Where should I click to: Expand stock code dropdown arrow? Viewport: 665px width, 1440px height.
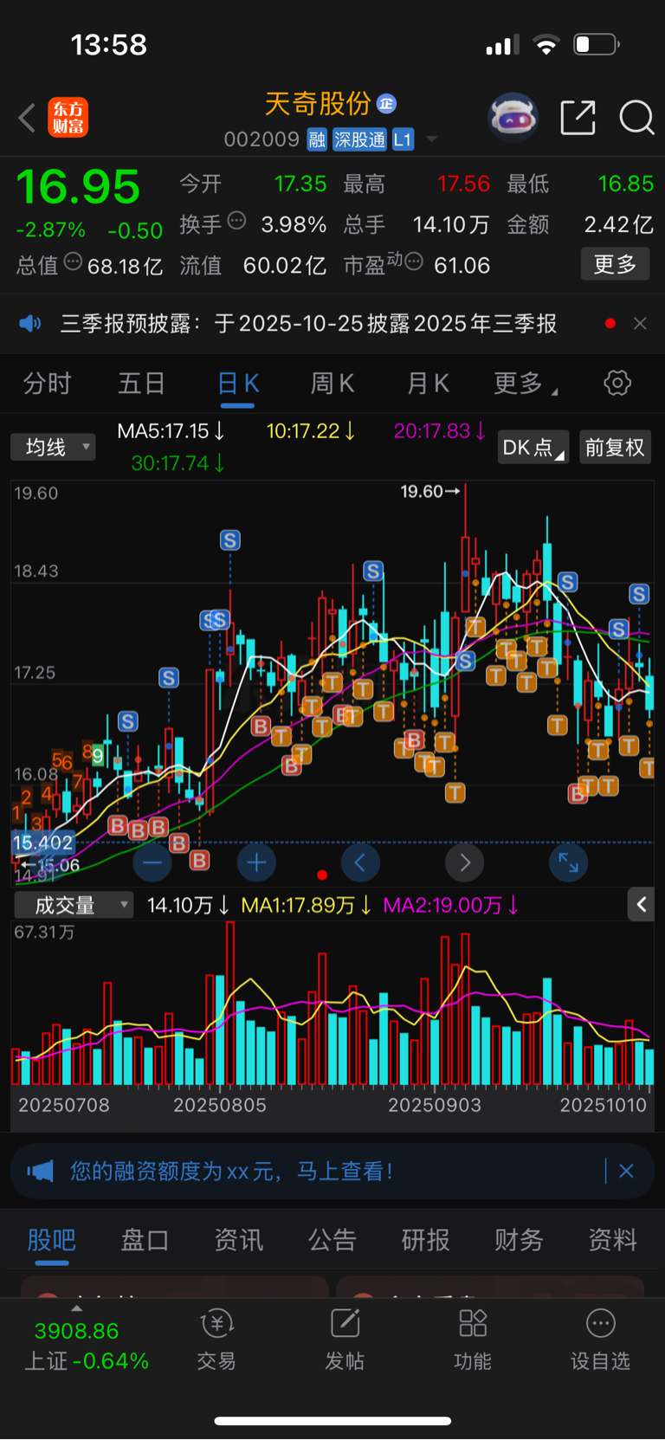431,139
